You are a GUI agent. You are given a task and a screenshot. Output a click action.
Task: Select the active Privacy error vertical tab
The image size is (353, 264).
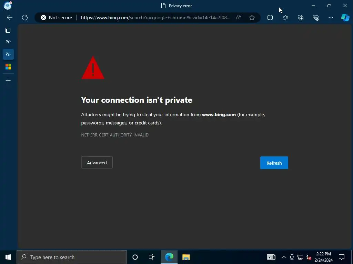8,54
